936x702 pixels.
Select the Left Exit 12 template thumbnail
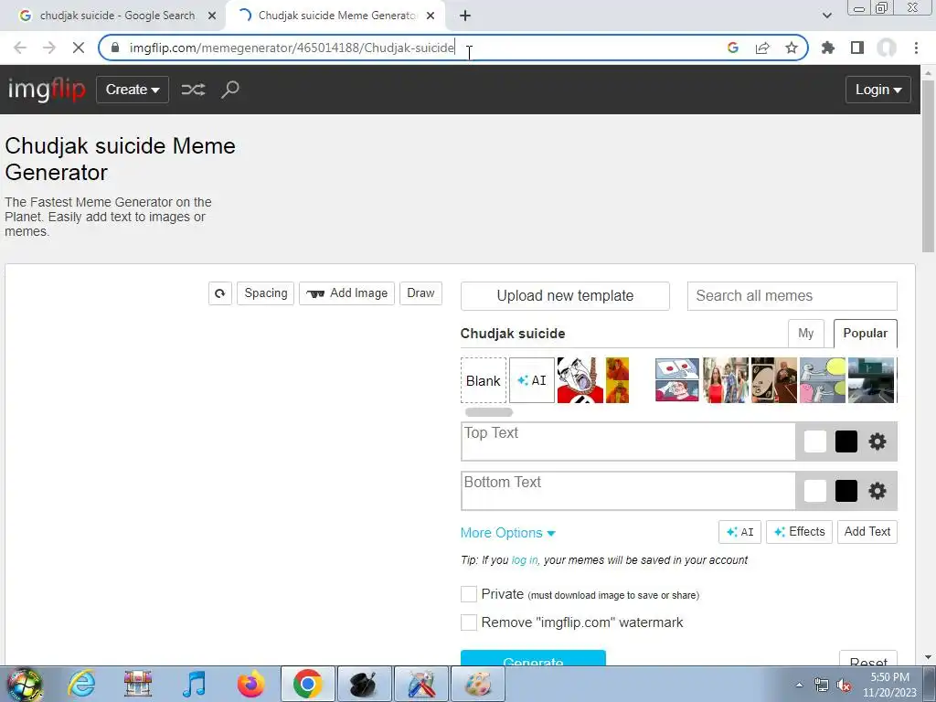[x=871, y=380]
